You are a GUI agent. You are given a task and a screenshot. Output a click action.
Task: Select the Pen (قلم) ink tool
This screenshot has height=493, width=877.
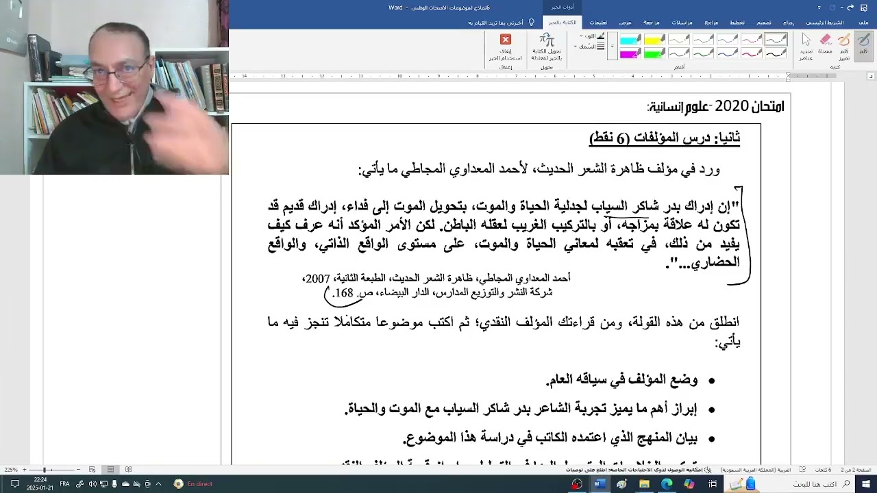pos(863,45)
